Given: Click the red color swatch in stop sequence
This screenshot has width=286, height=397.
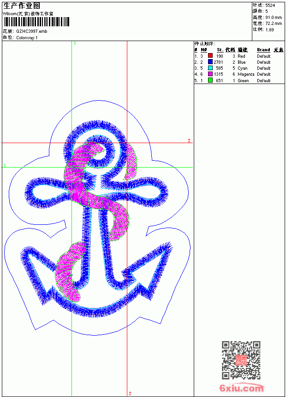Looking at the screenshot, I should (x=210, y=55).
